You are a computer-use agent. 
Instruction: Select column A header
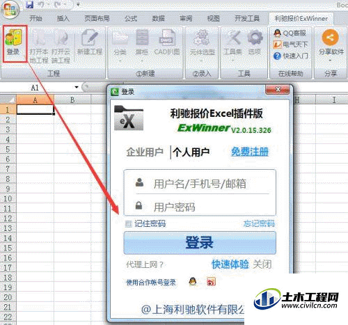tap(35, 100)
